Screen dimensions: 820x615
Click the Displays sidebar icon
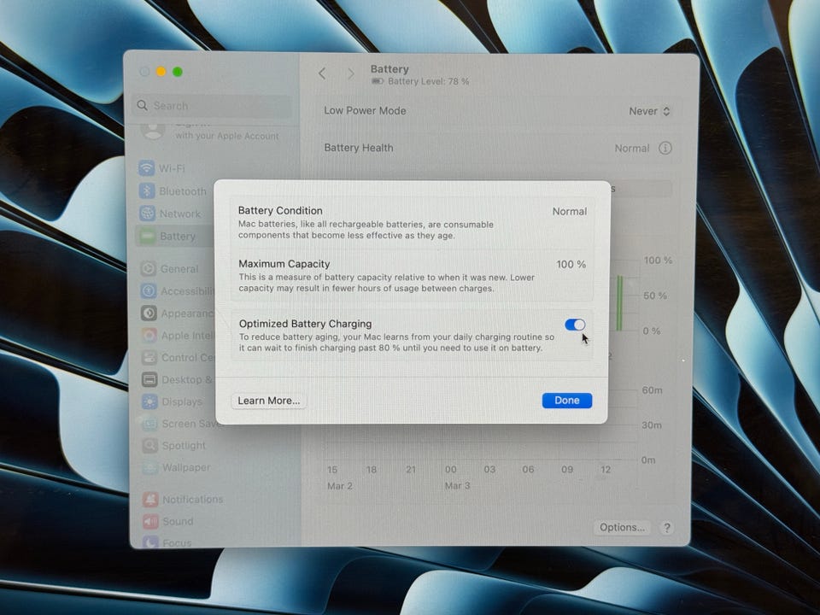pos(149,401)
